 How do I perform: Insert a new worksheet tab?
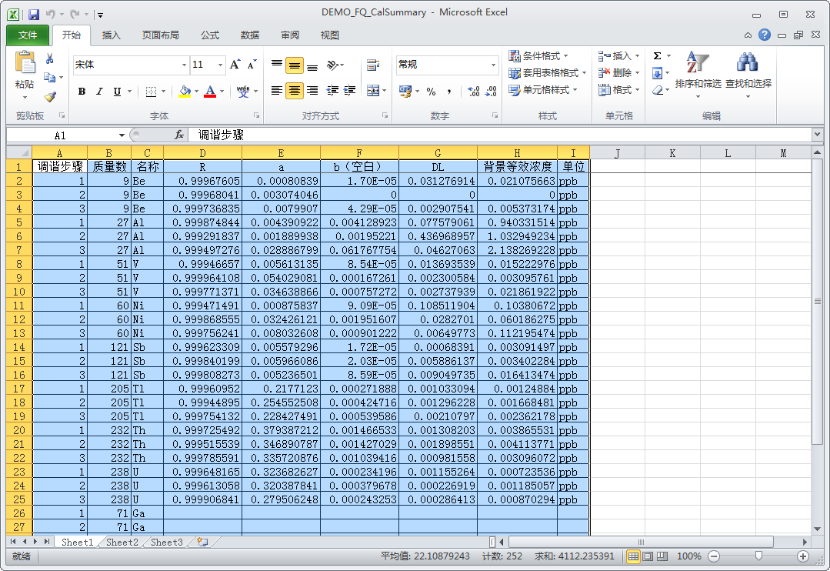pos(202,542)
